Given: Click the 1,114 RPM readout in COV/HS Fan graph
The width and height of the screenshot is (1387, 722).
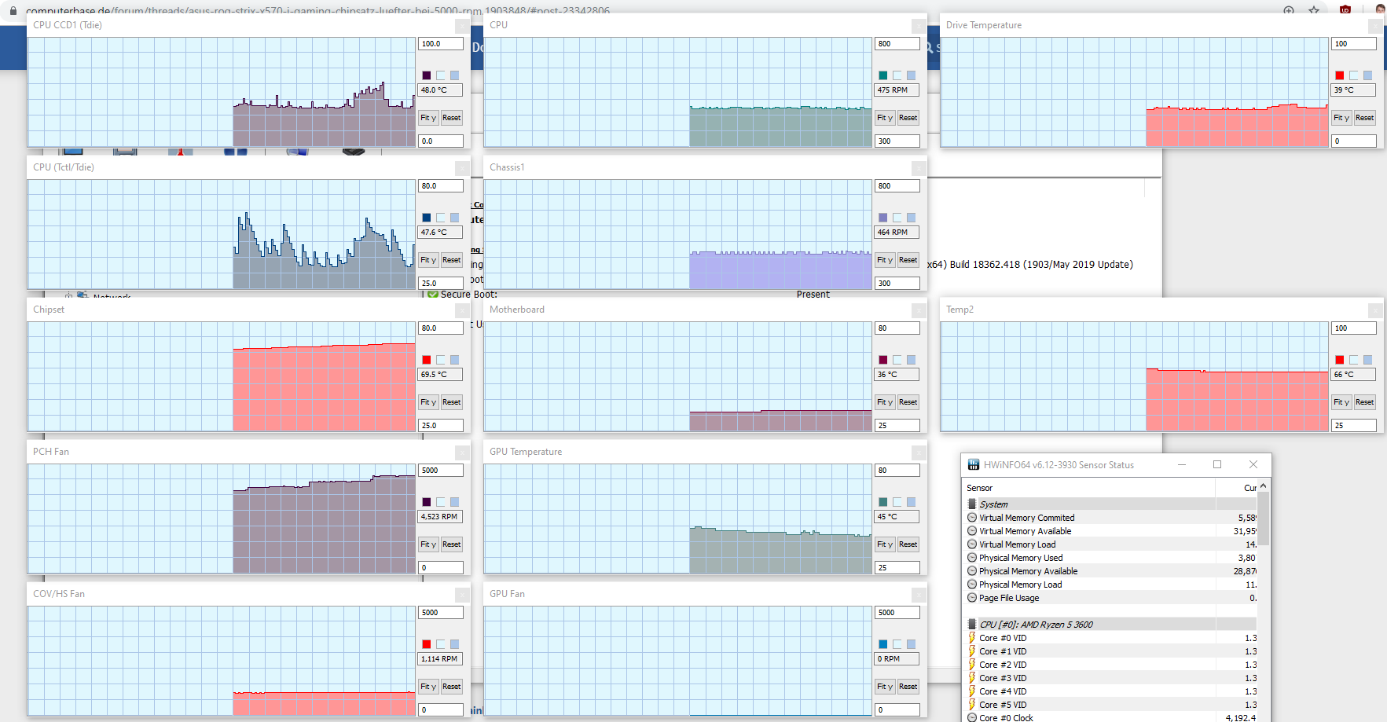Looking at the screenshot, I should pos(440,659).
